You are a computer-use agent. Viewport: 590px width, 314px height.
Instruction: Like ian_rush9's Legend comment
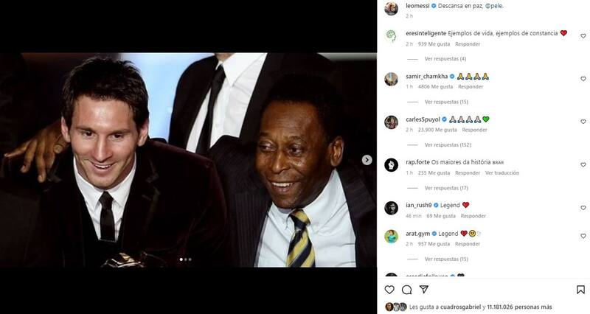583,207
